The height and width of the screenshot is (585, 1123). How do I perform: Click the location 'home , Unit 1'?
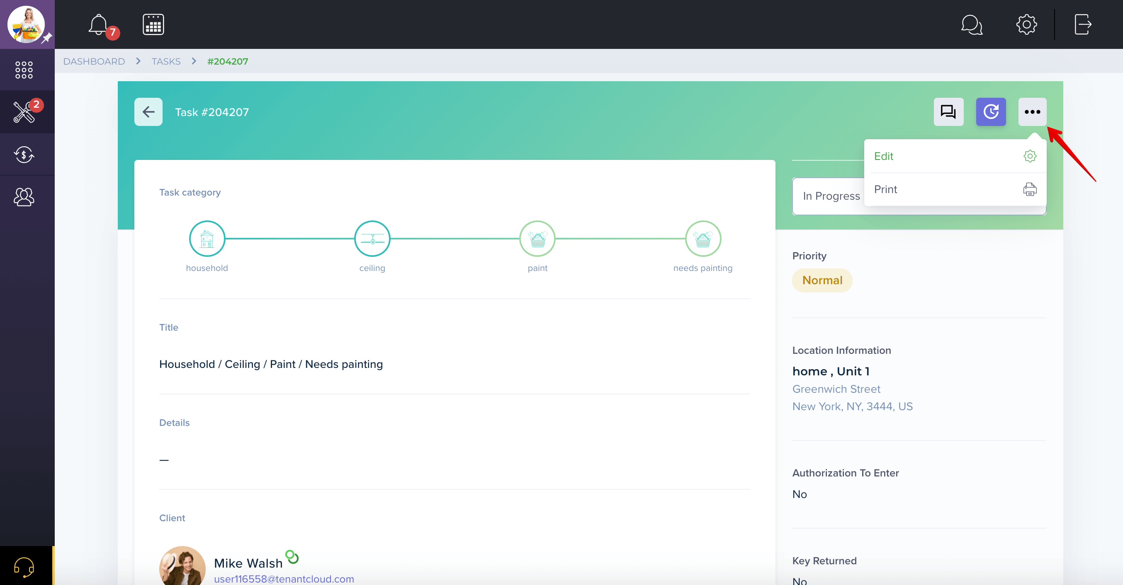click(x=831, y=371)
